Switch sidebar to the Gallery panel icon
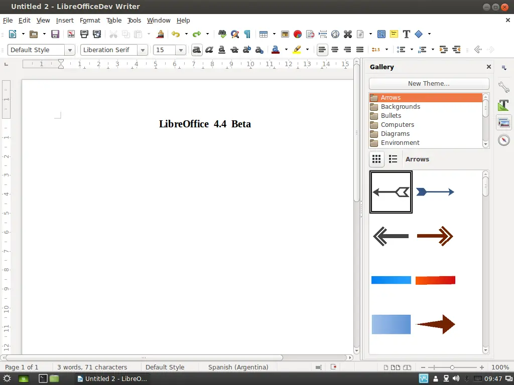 pyautogui.click(x=504, y=123)
